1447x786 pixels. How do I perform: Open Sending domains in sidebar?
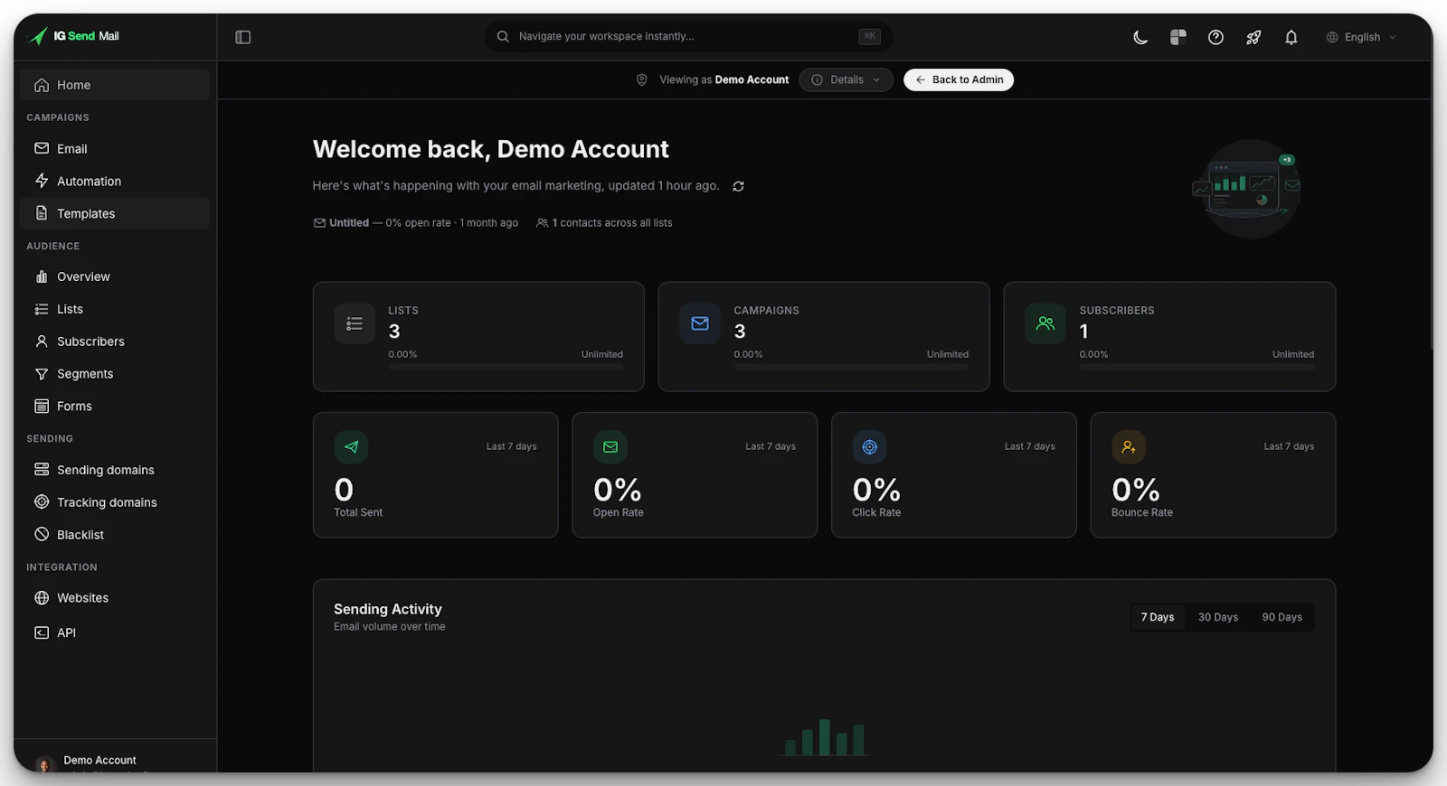(115, 470)
